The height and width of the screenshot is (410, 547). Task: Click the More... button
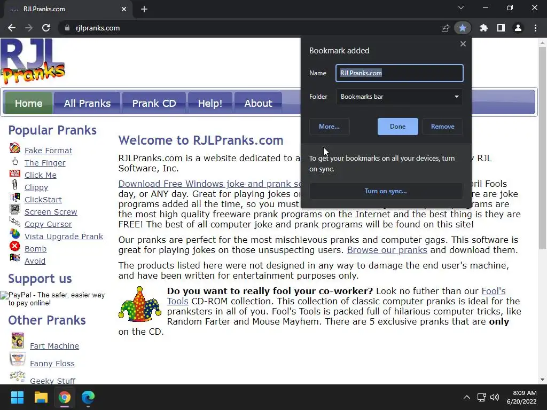pos(329,127)
